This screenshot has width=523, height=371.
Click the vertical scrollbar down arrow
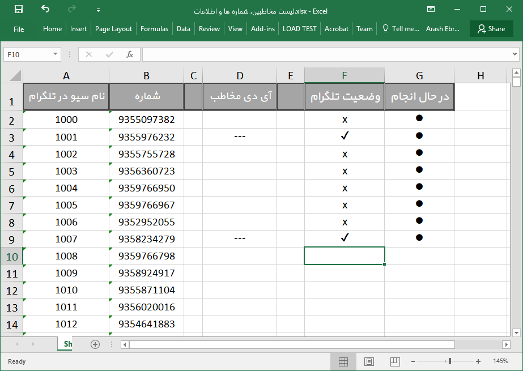pos(516,332)
